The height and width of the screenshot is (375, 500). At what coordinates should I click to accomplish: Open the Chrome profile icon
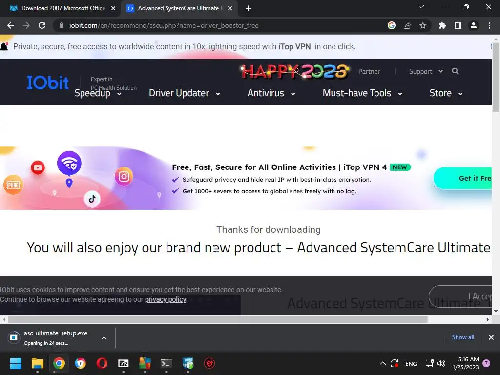click(474, 25)
